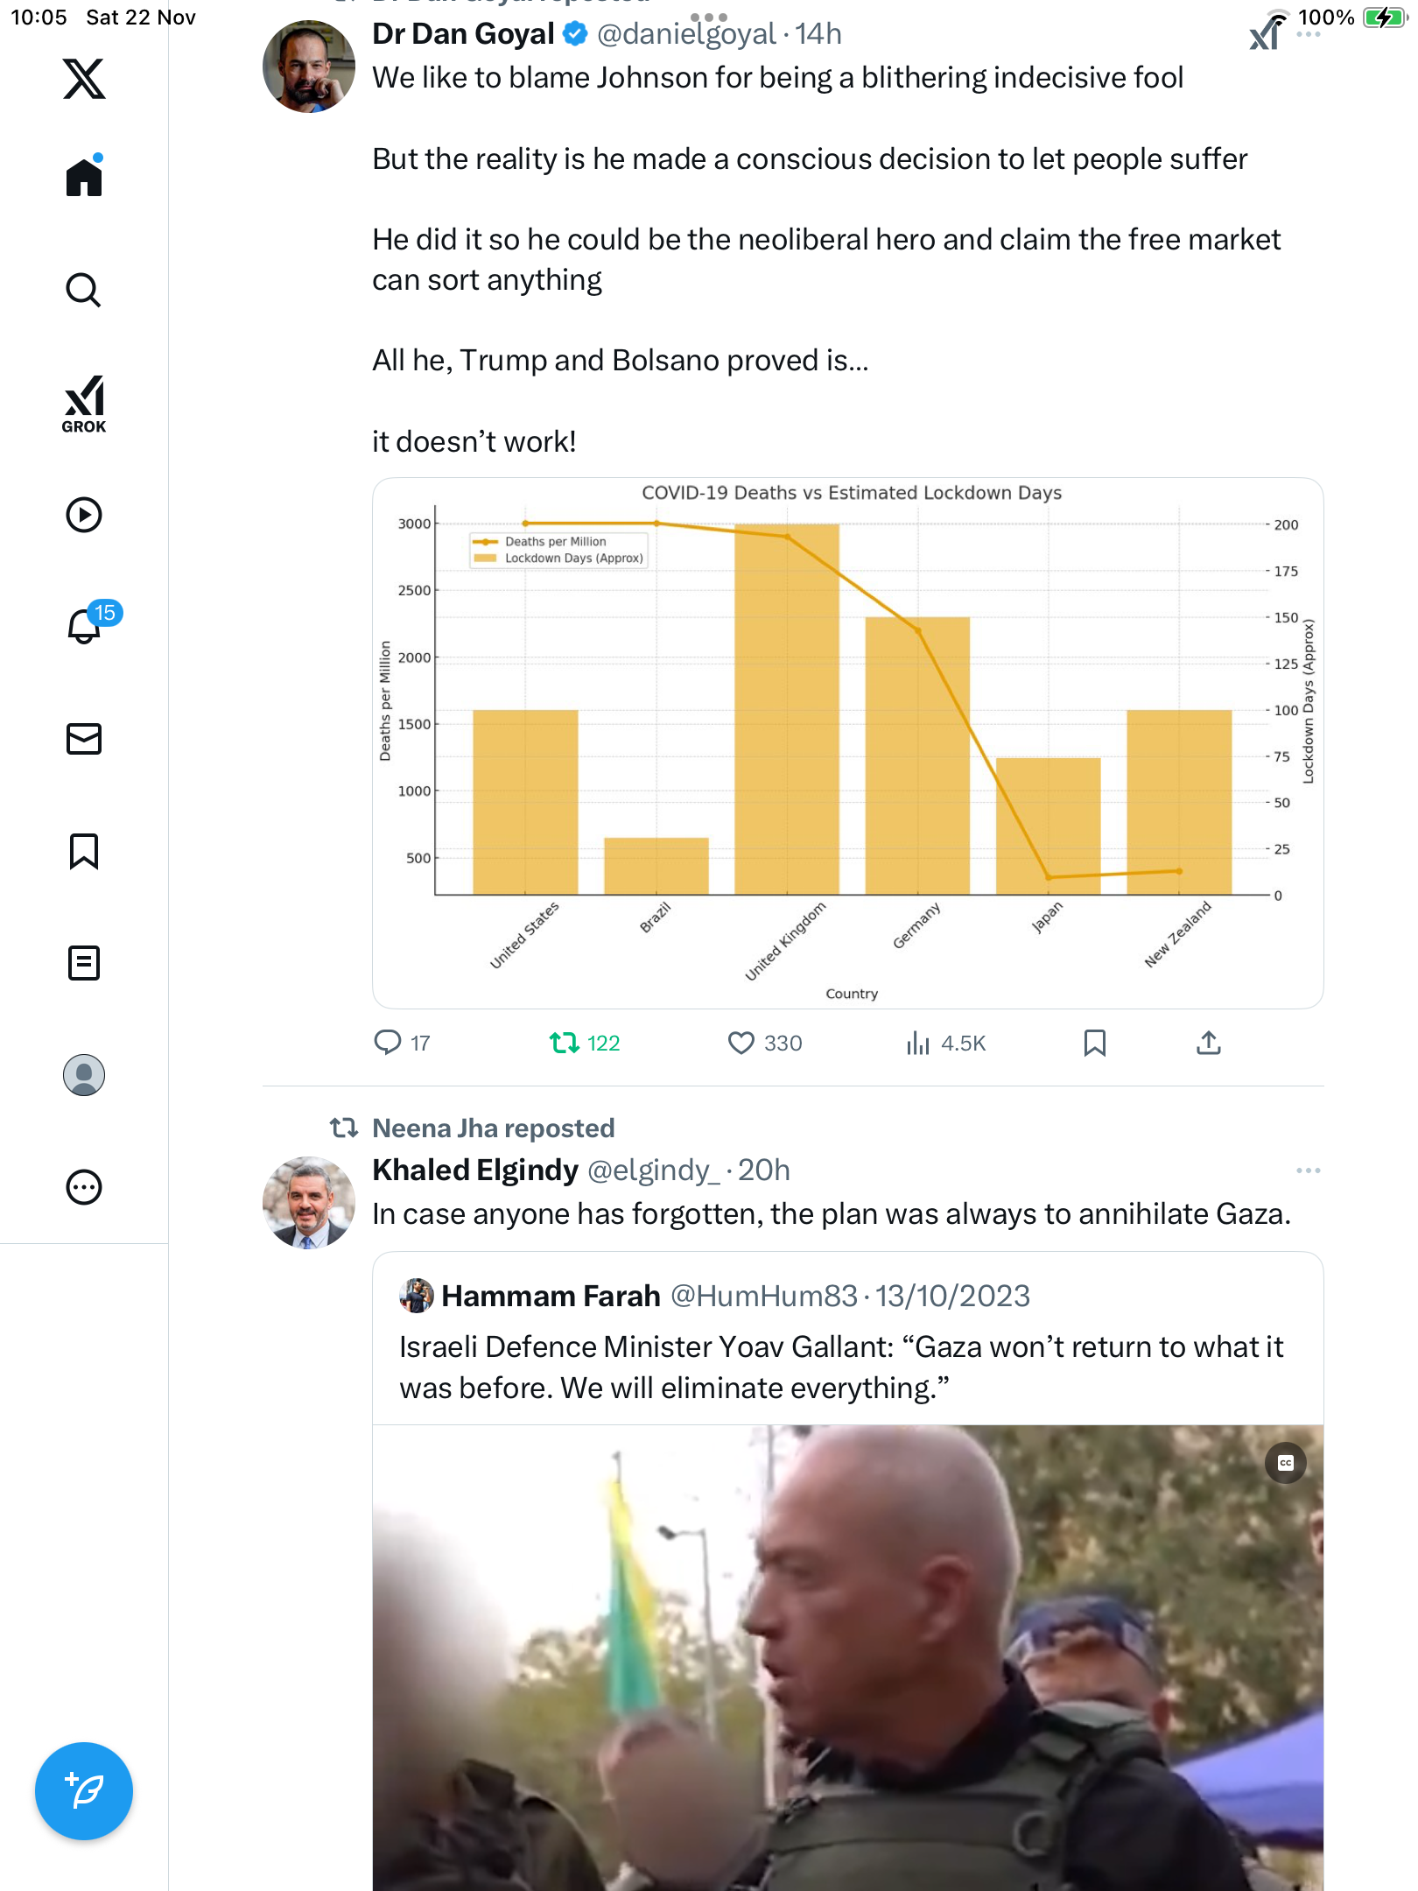Like Dr Dan Goyal's post
Viewport: 1418px width, 1891px height.
click(x=741, y=1043)
